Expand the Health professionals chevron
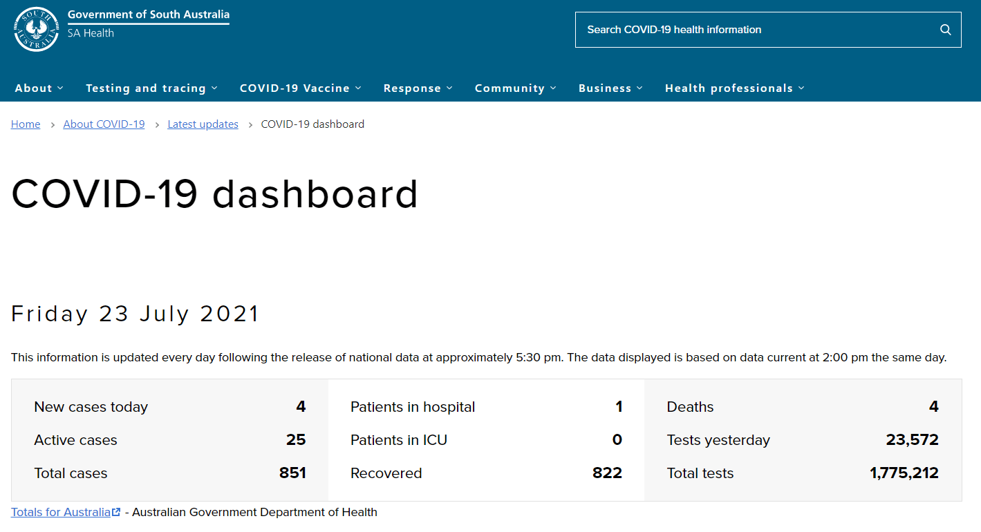The image size is (981, 532). (x=801, y=88)
